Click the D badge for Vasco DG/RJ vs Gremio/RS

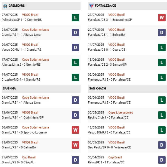coord(75,47)
